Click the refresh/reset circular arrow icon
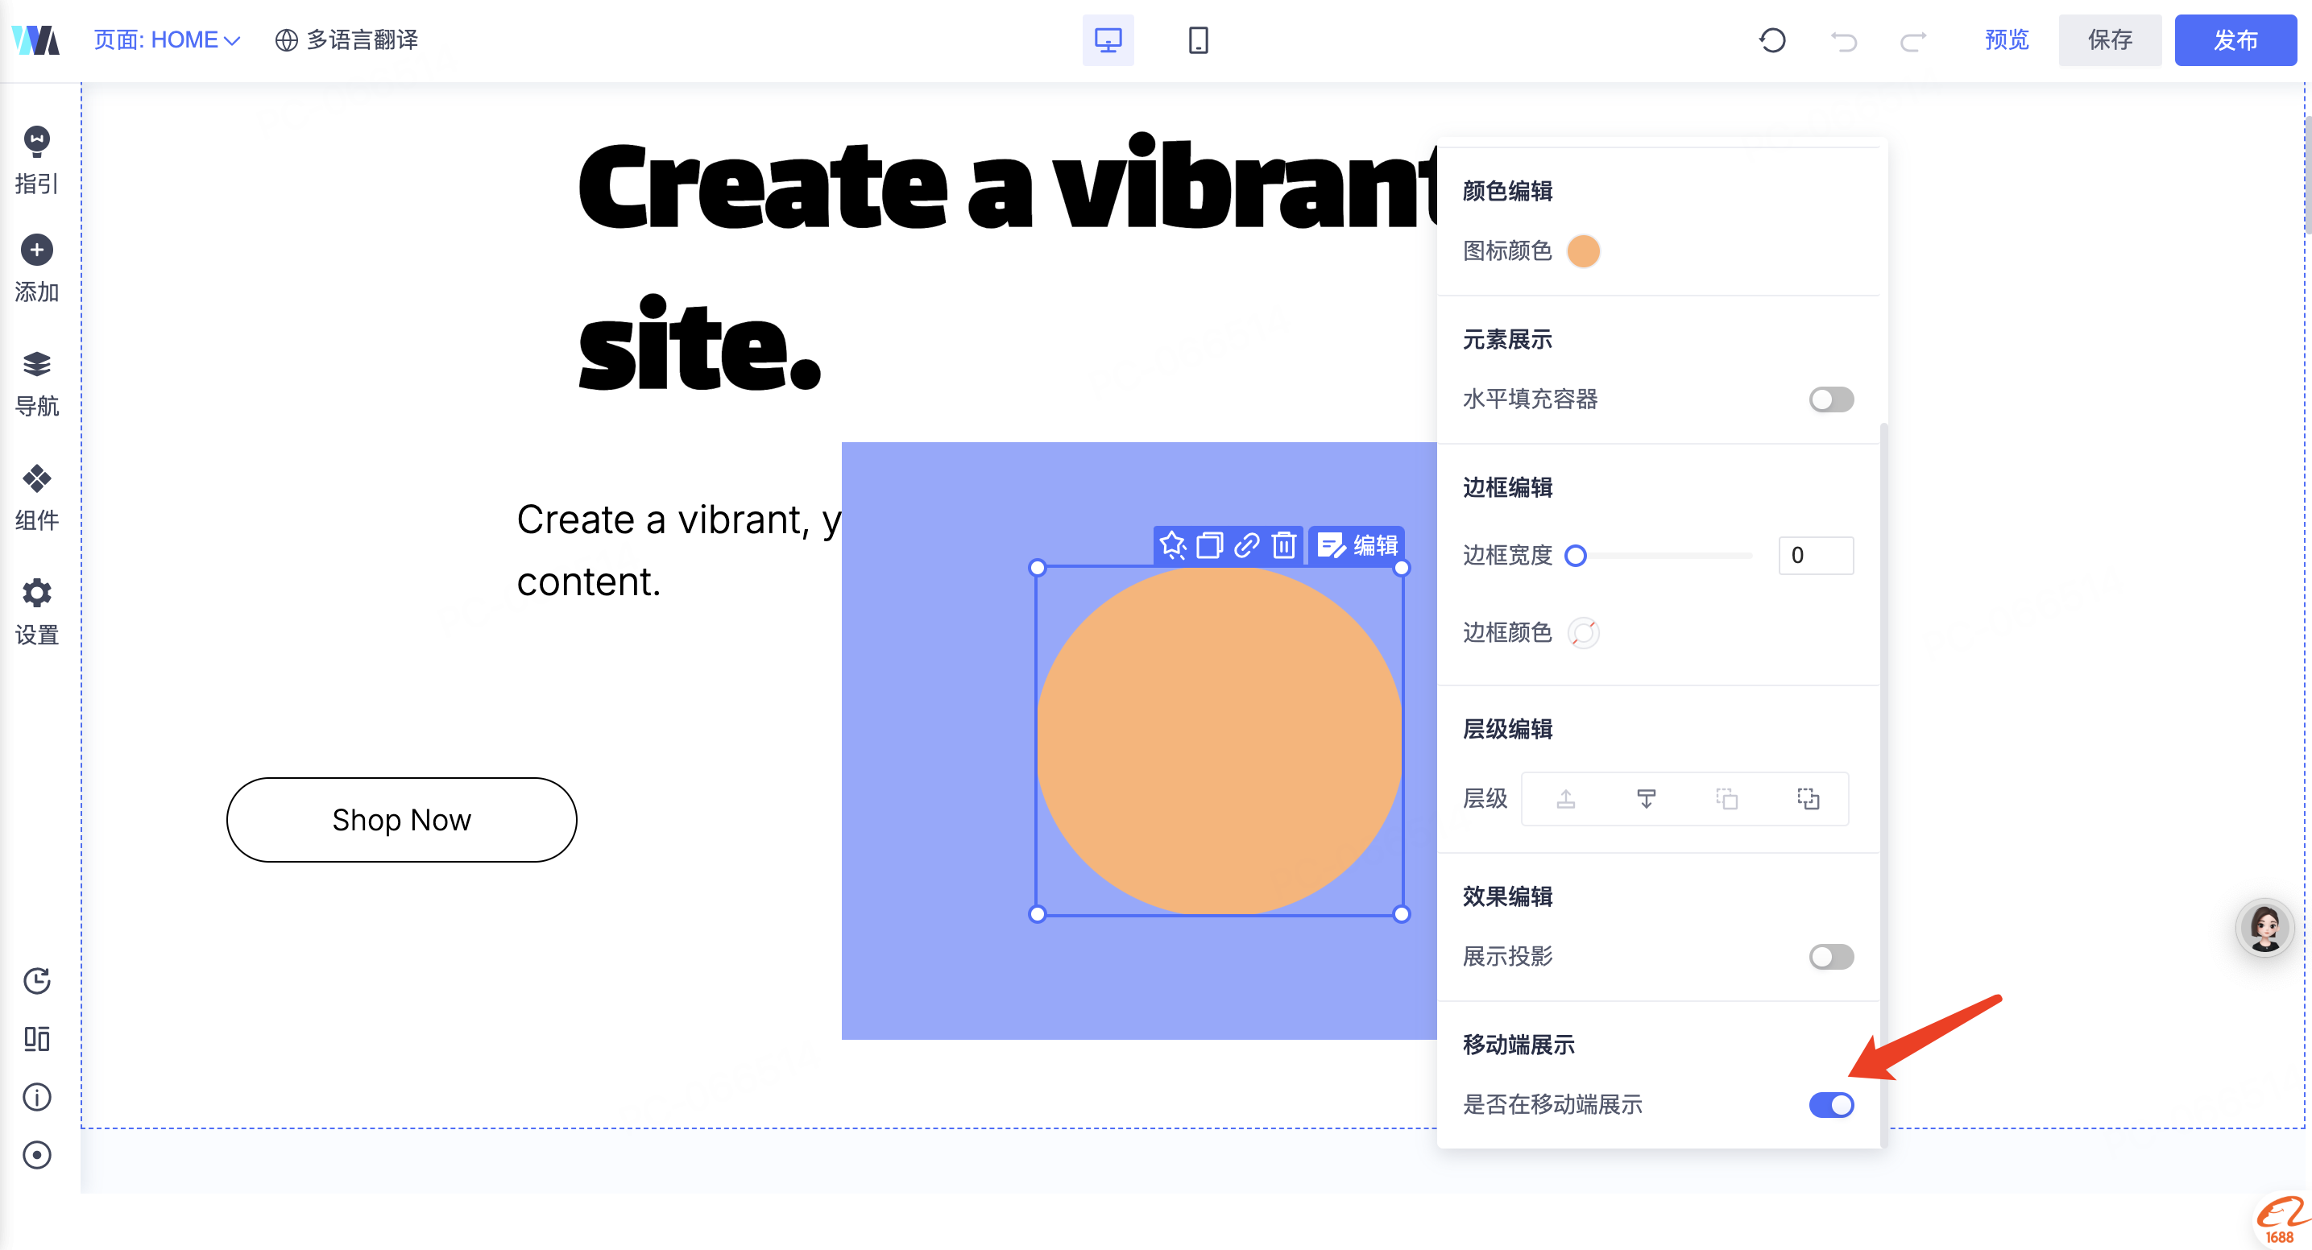Screen dimensions: 2312x1250 click(1771, 40)
